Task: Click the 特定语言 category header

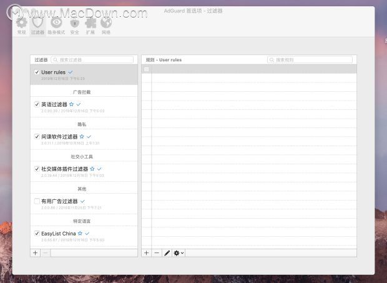Action: (82, 221)
